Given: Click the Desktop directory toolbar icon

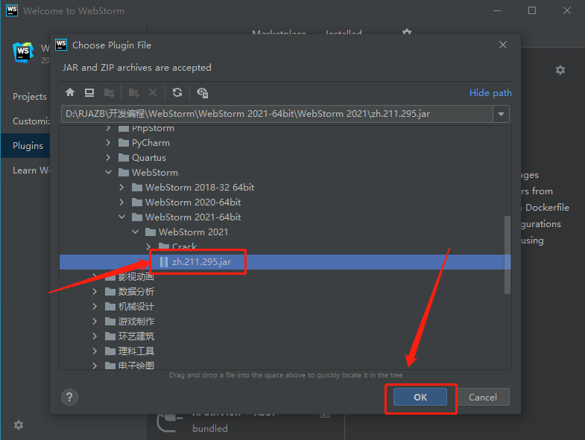Looking at the screenshot, I should tap(89, 92).
